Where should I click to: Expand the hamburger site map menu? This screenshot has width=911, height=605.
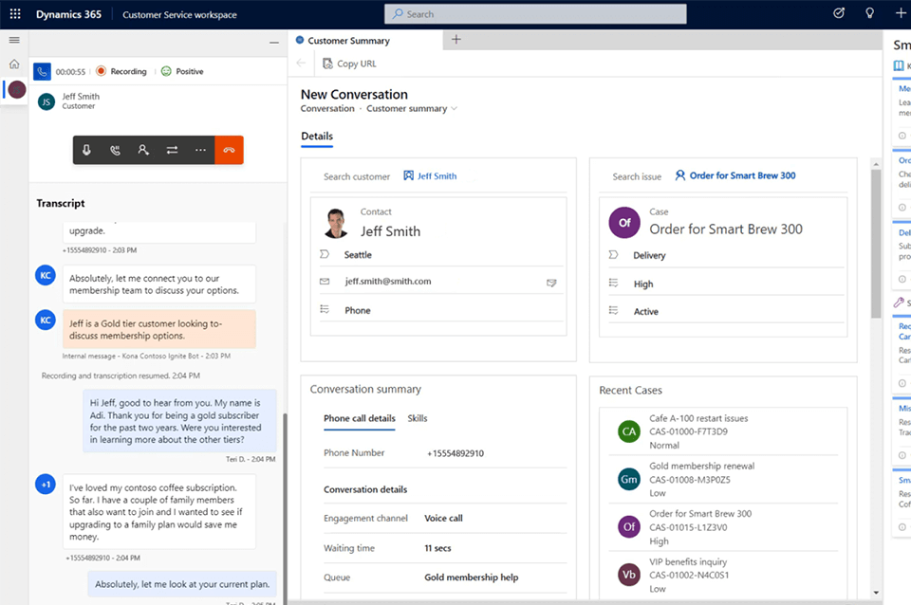pos(14,40)
